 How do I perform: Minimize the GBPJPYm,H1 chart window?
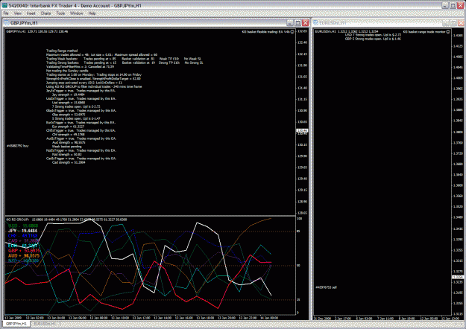[290, 23]
